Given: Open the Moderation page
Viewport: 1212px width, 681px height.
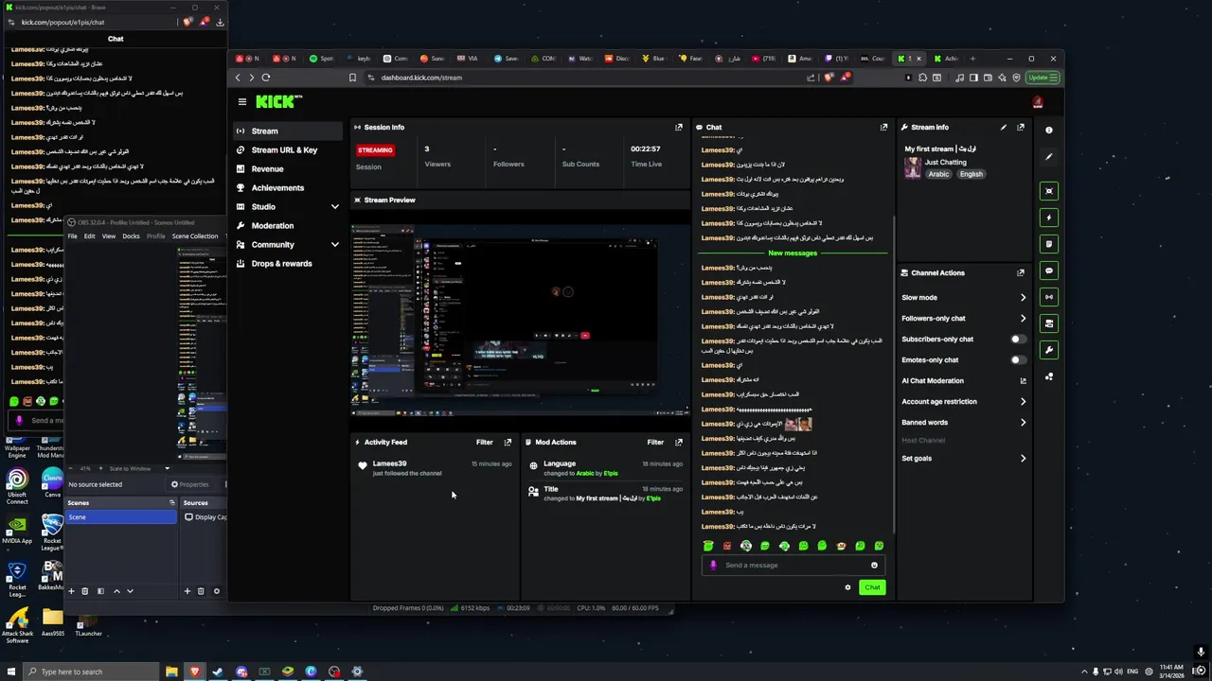Looking at the screenshot, I should coord(288,225).
